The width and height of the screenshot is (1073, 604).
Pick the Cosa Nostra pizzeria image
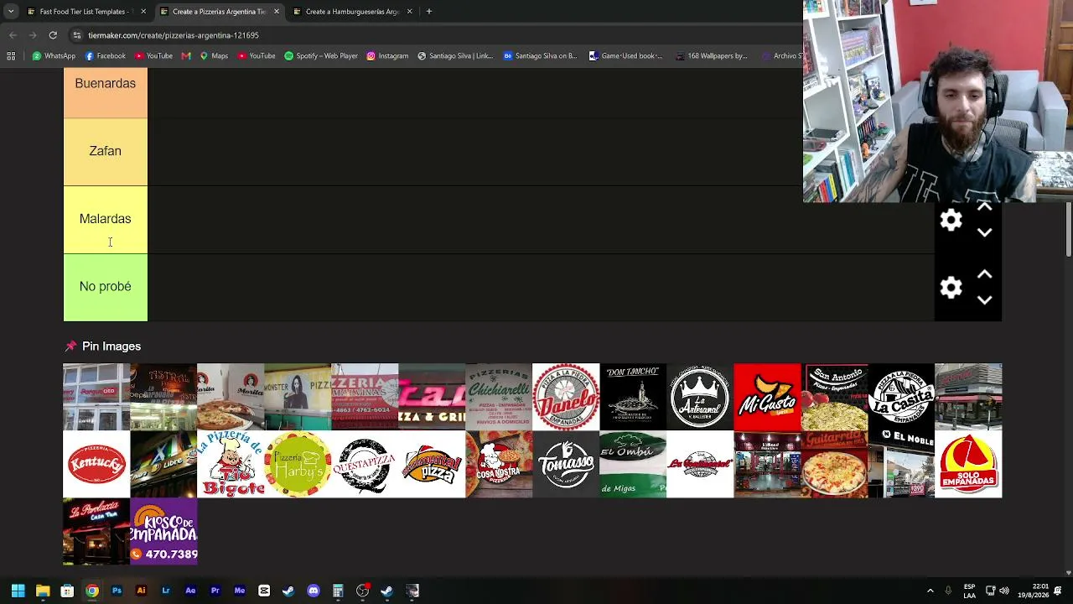tap(499, 464)
